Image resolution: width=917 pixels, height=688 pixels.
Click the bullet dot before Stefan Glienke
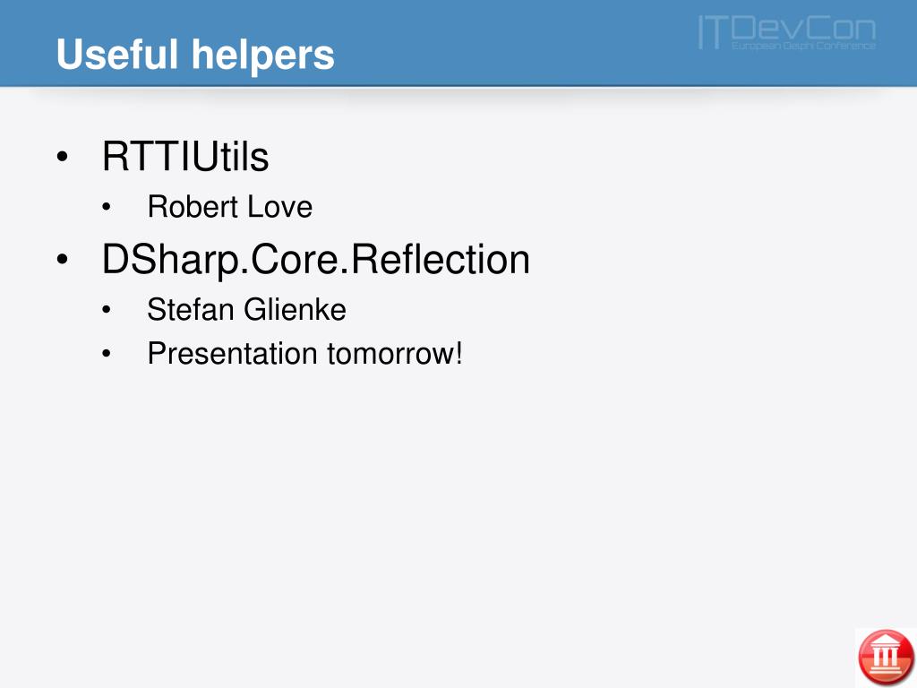(106, 309)
